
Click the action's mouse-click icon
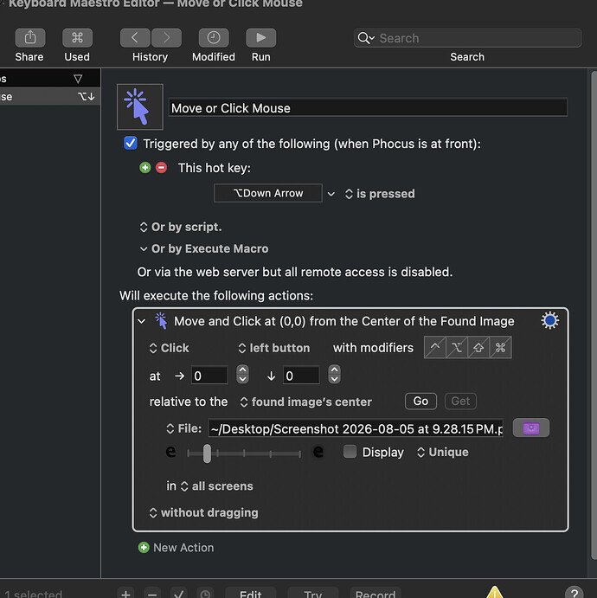(161, 320)
